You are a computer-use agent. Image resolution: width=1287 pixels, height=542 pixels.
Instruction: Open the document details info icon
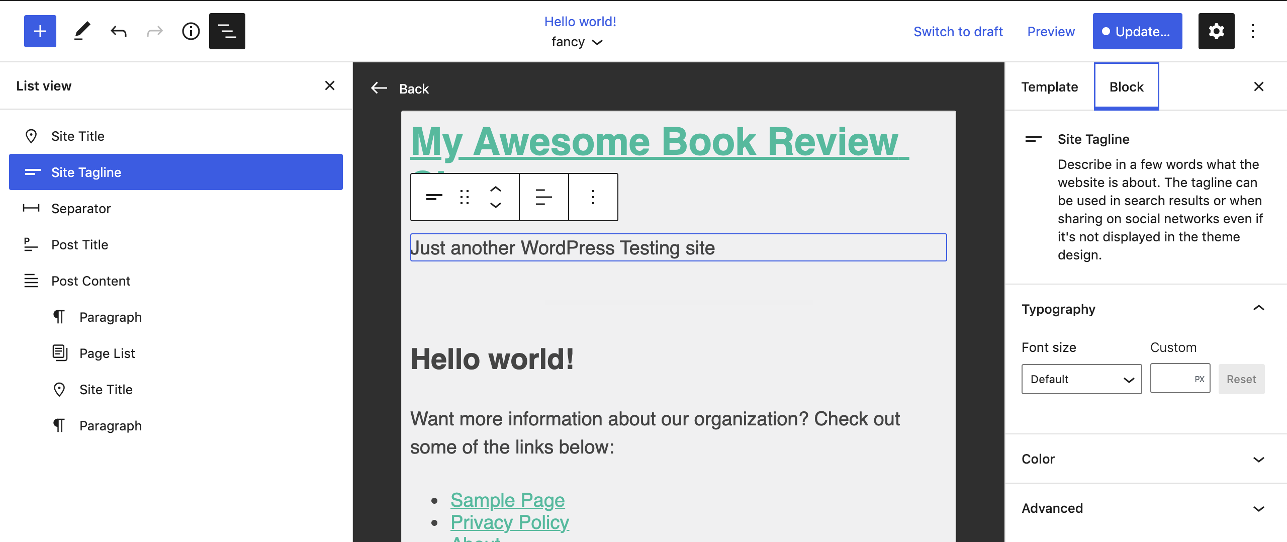(x=191, y=31)
